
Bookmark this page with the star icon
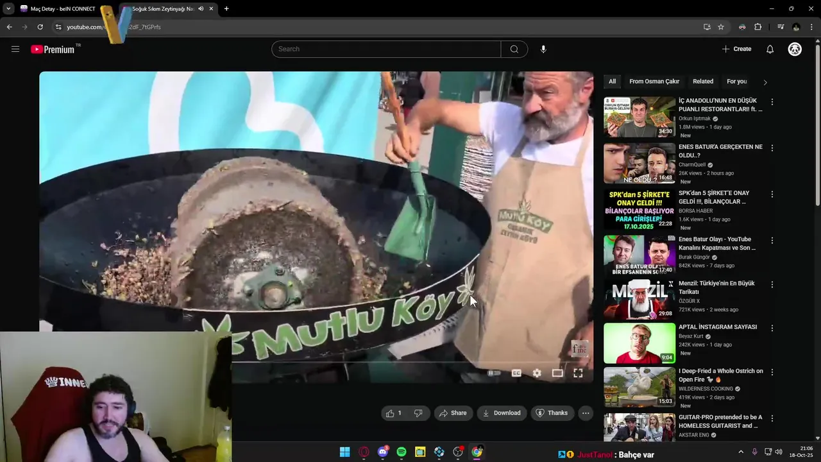[x=721, y=27]
